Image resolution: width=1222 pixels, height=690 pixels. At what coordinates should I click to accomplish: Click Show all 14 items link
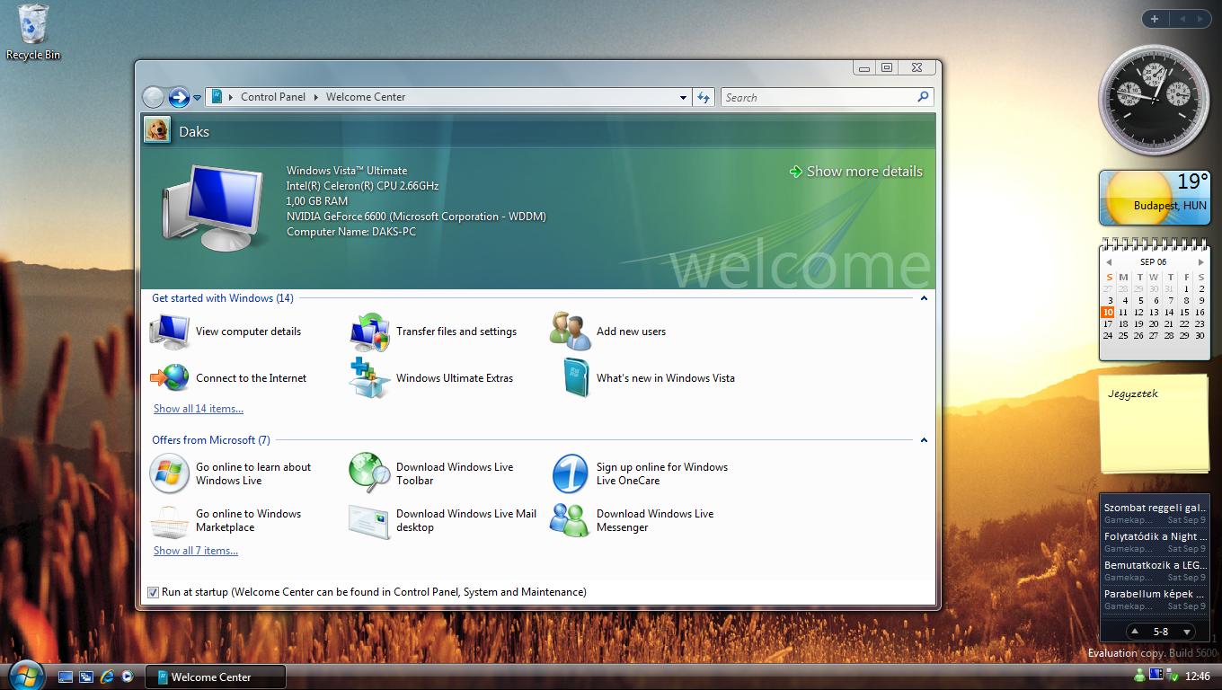tap(198, 409)
